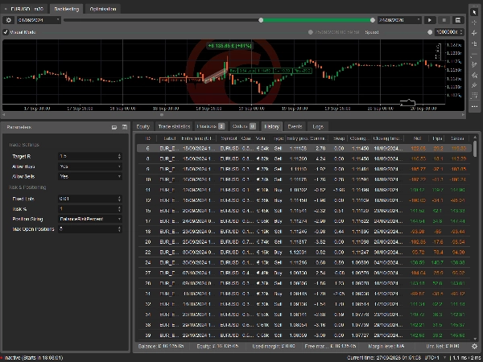483x362 pixels.
Task: Sort history by Symbol column header
Action: point(229,138)
